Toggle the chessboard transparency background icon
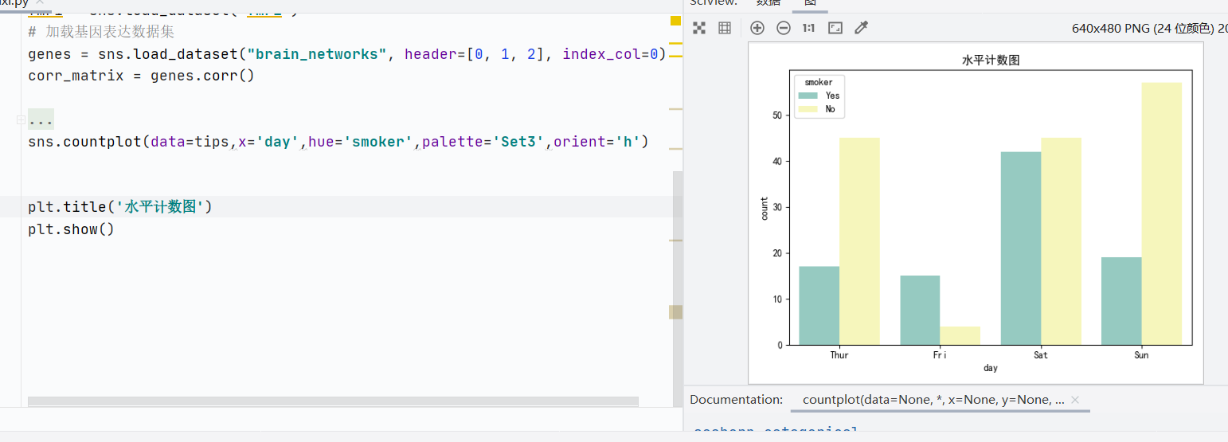This screenshot has width=1228, height=442. 699,28
